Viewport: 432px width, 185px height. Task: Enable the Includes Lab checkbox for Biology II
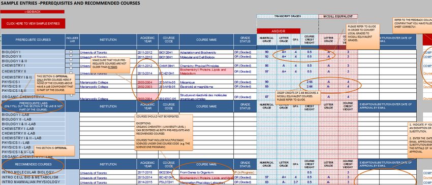71,56
